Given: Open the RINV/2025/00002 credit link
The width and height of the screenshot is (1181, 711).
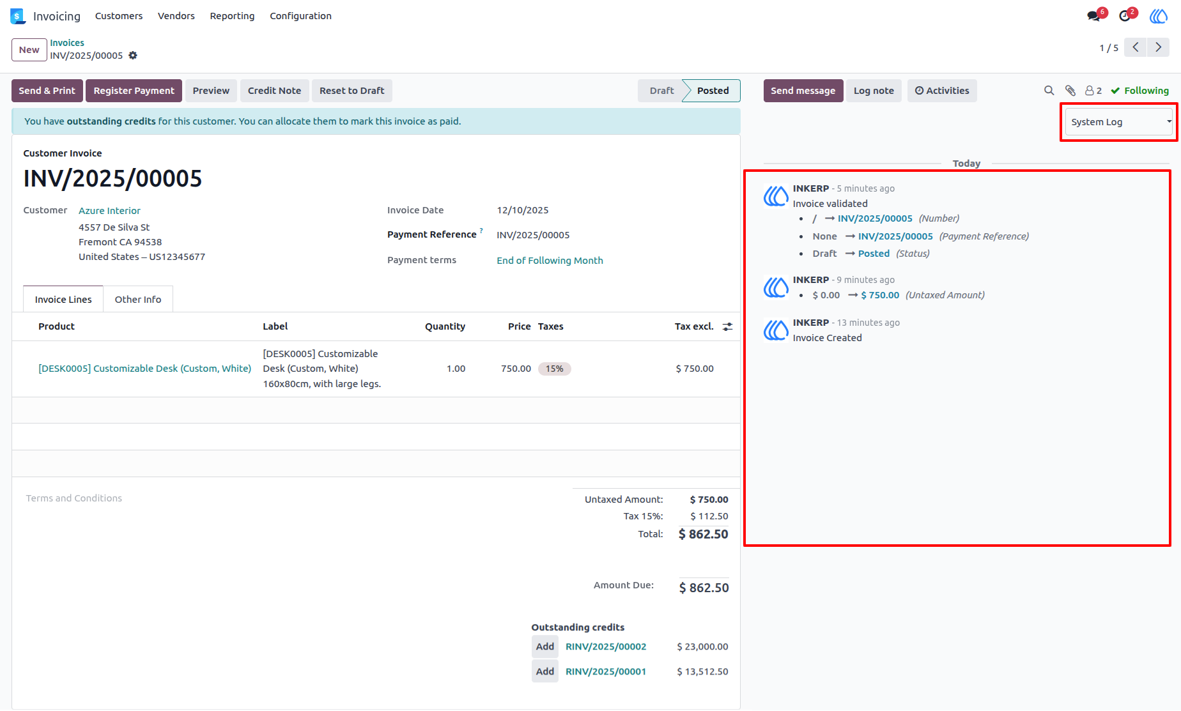Looking at the screenshot, I should click(x=606, y=646).
